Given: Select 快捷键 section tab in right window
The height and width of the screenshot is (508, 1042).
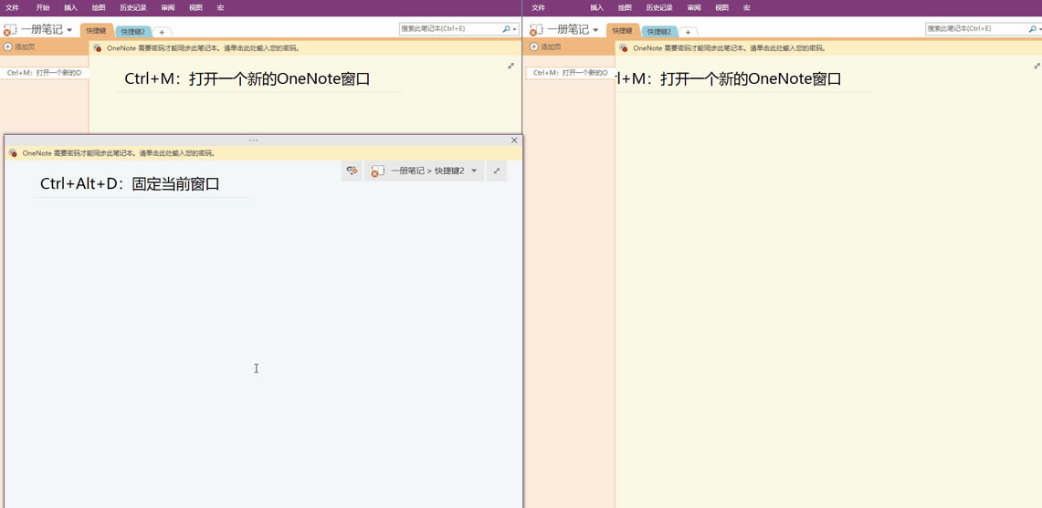Looking at the screenshot, I should point(623,30).
